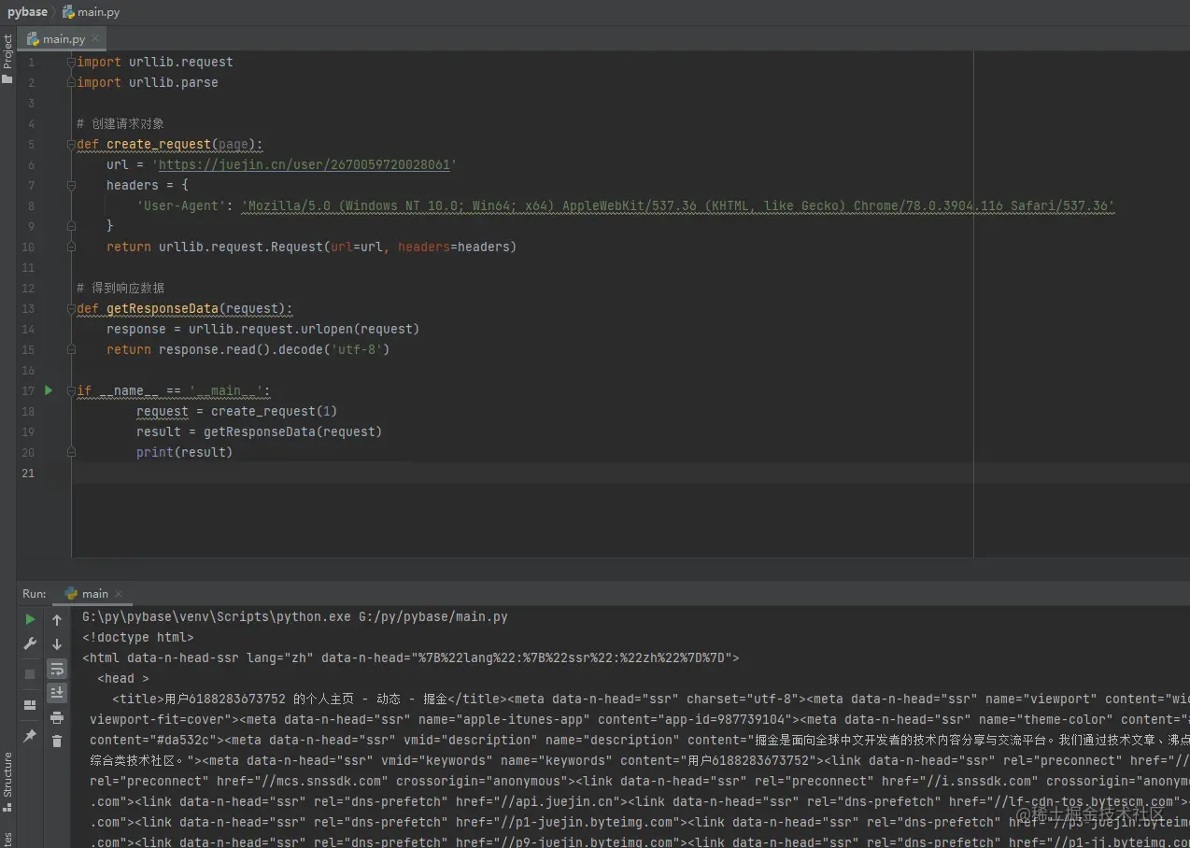Image resolution: width=1190 pixels, height=848 pixels.
Task: Clear console with trash icon
Action: point(57,741)
